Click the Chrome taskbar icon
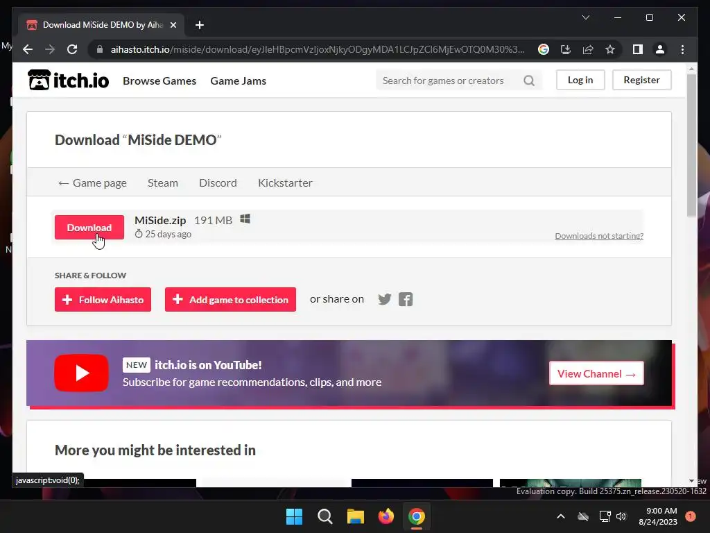Screen dimensions: 710x533 pyautogui.click(x=417, y=516)
